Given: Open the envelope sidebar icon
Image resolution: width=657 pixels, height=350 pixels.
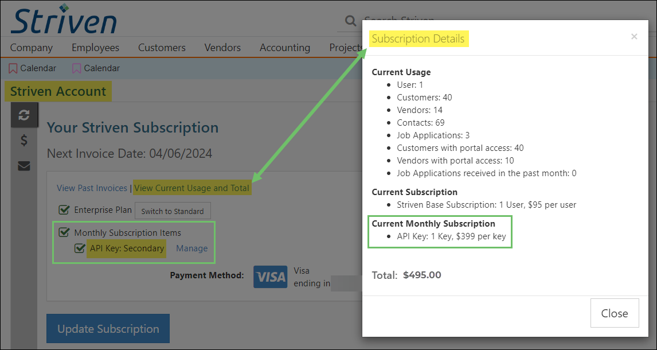Looking at the screenshot, I should (x=24, y=166).
